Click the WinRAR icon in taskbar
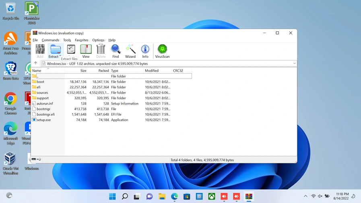Screen dimensions: 361x203 [x=249, y=196]
